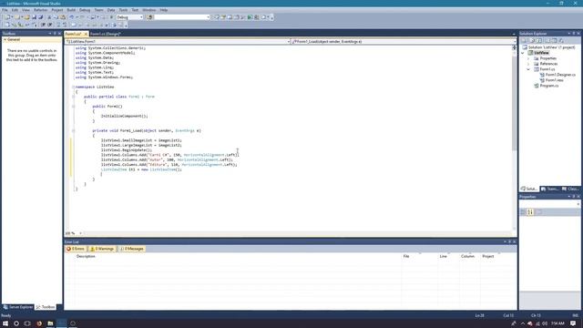Select Form1.resx in Solution Explorer

(x=552, y=80)
